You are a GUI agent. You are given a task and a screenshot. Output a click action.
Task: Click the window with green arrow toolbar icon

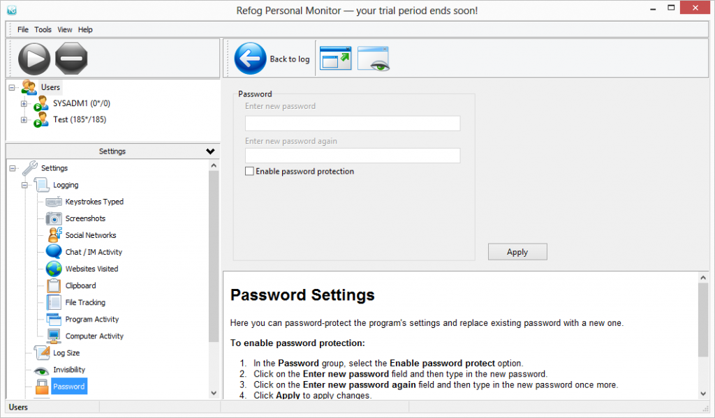pos(335,59)
